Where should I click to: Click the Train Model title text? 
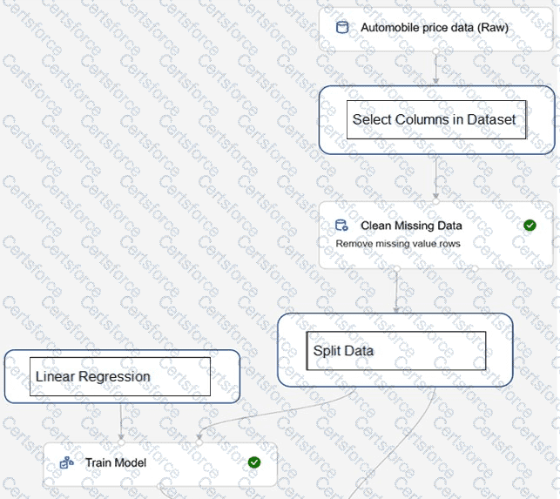116,462
